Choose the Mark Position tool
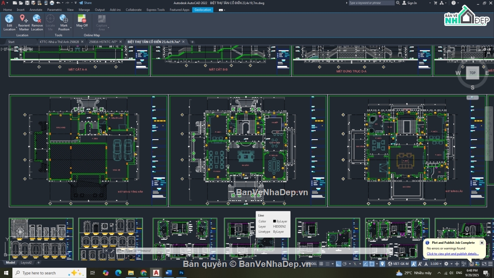The height and width of the screenshot is (278, 494). pyautogui.click(x=64, y=19)
